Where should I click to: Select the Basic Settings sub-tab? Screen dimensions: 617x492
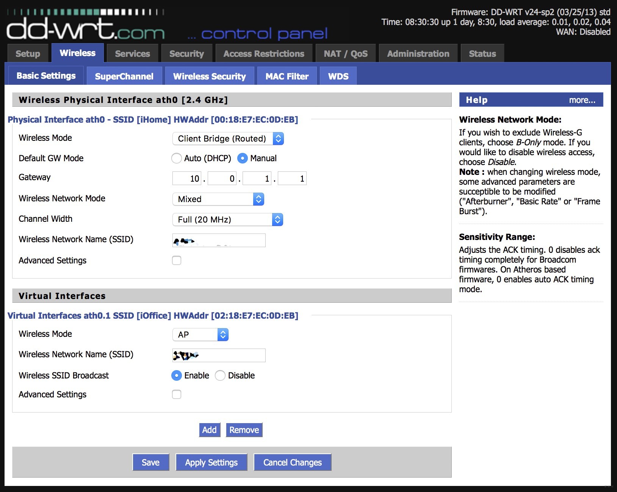(46, 76)
